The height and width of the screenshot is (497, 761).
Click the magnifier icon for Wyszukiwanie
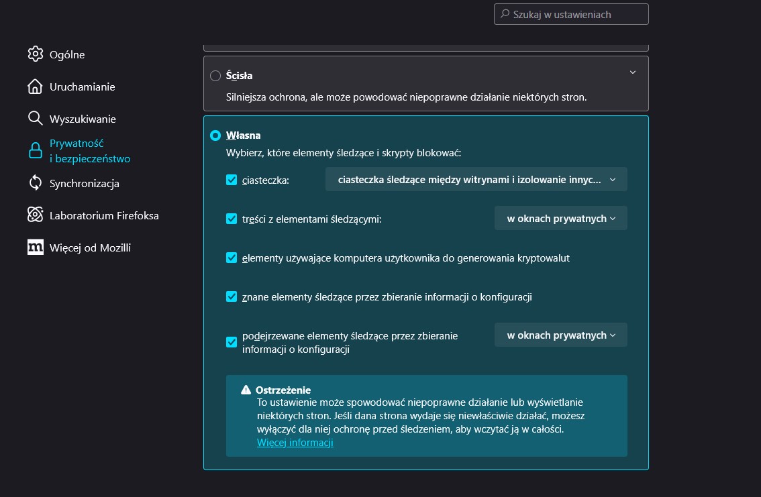36,119
